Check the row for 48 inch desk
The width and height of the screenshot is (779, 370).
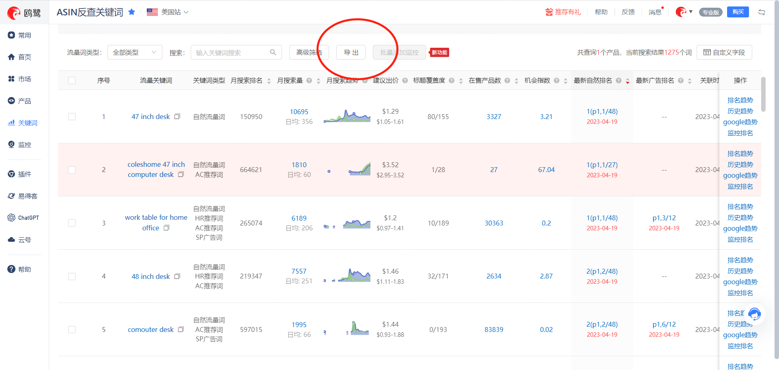click(72, 276)
